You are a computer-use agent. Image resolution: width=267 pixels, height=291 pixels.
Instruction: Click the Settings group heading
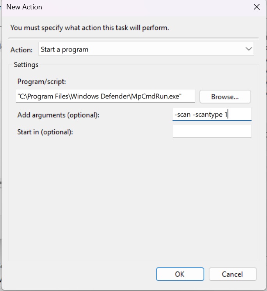point(26,64)
